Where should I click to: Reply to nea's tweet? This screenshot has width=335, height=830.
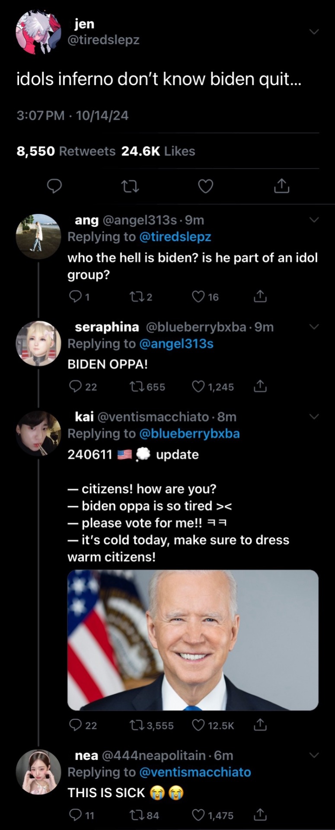76,815
